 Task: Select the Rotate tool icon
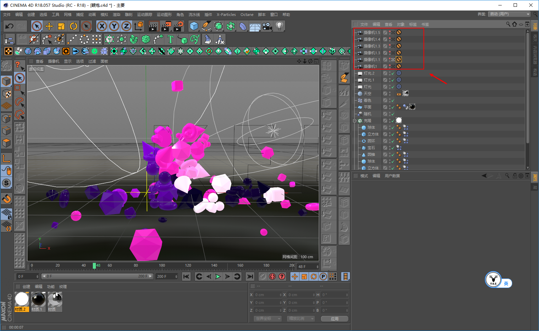pyautogui.click(x=74, y=26)
